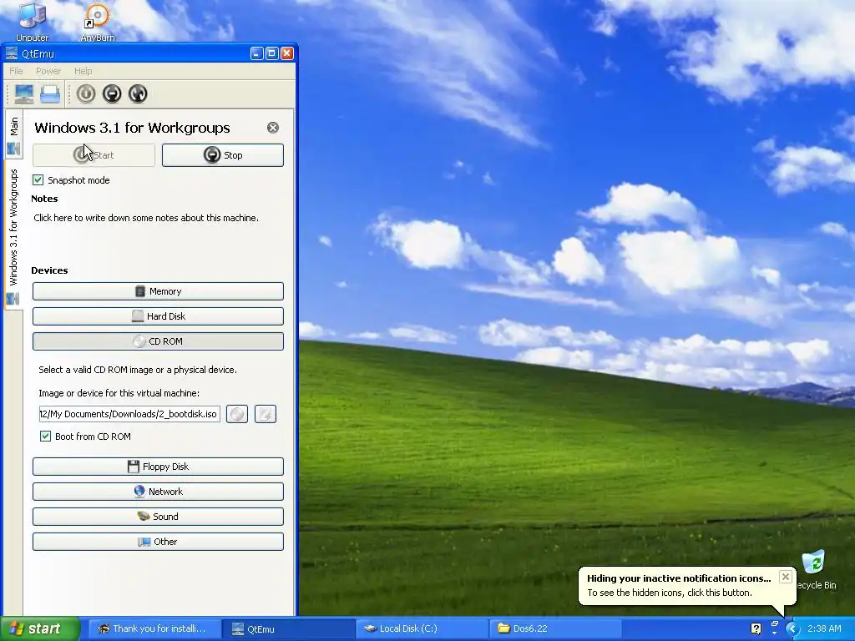The width and height of the screenshot is (855, 641).
Task: Close the notification balloon tip
Action: click(785, 577)
